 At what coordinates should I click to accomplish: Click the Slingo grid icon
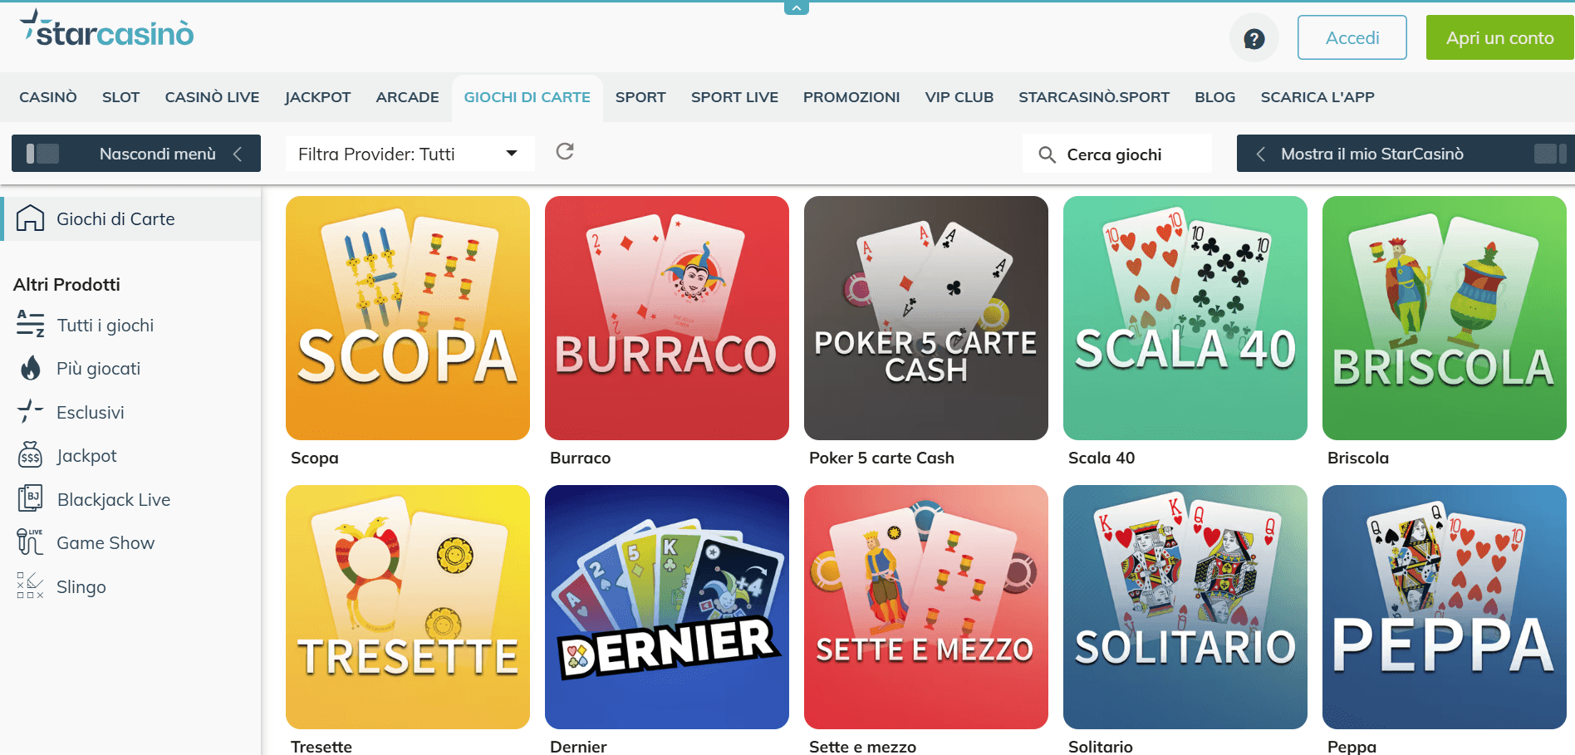31,586
